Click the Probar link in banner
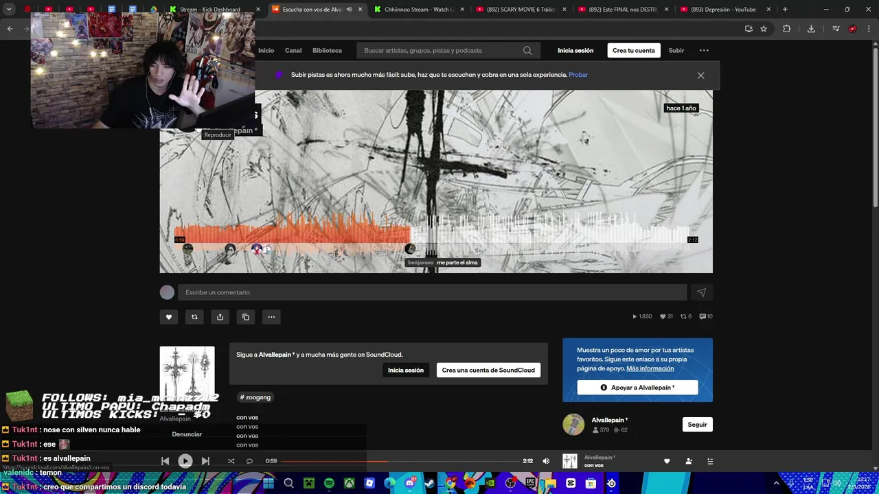Screen dimensions: 879x494 tap(578, 75)
